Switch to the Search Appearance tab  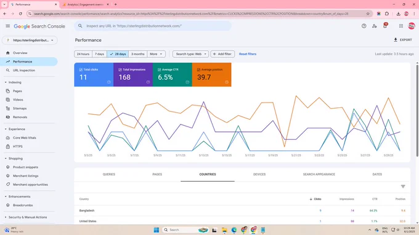[x=319, y=174]
